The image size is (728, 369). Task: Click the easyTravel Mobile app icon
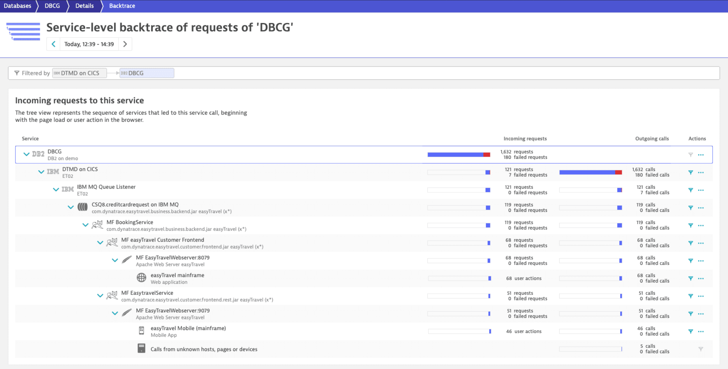(142, 331)
